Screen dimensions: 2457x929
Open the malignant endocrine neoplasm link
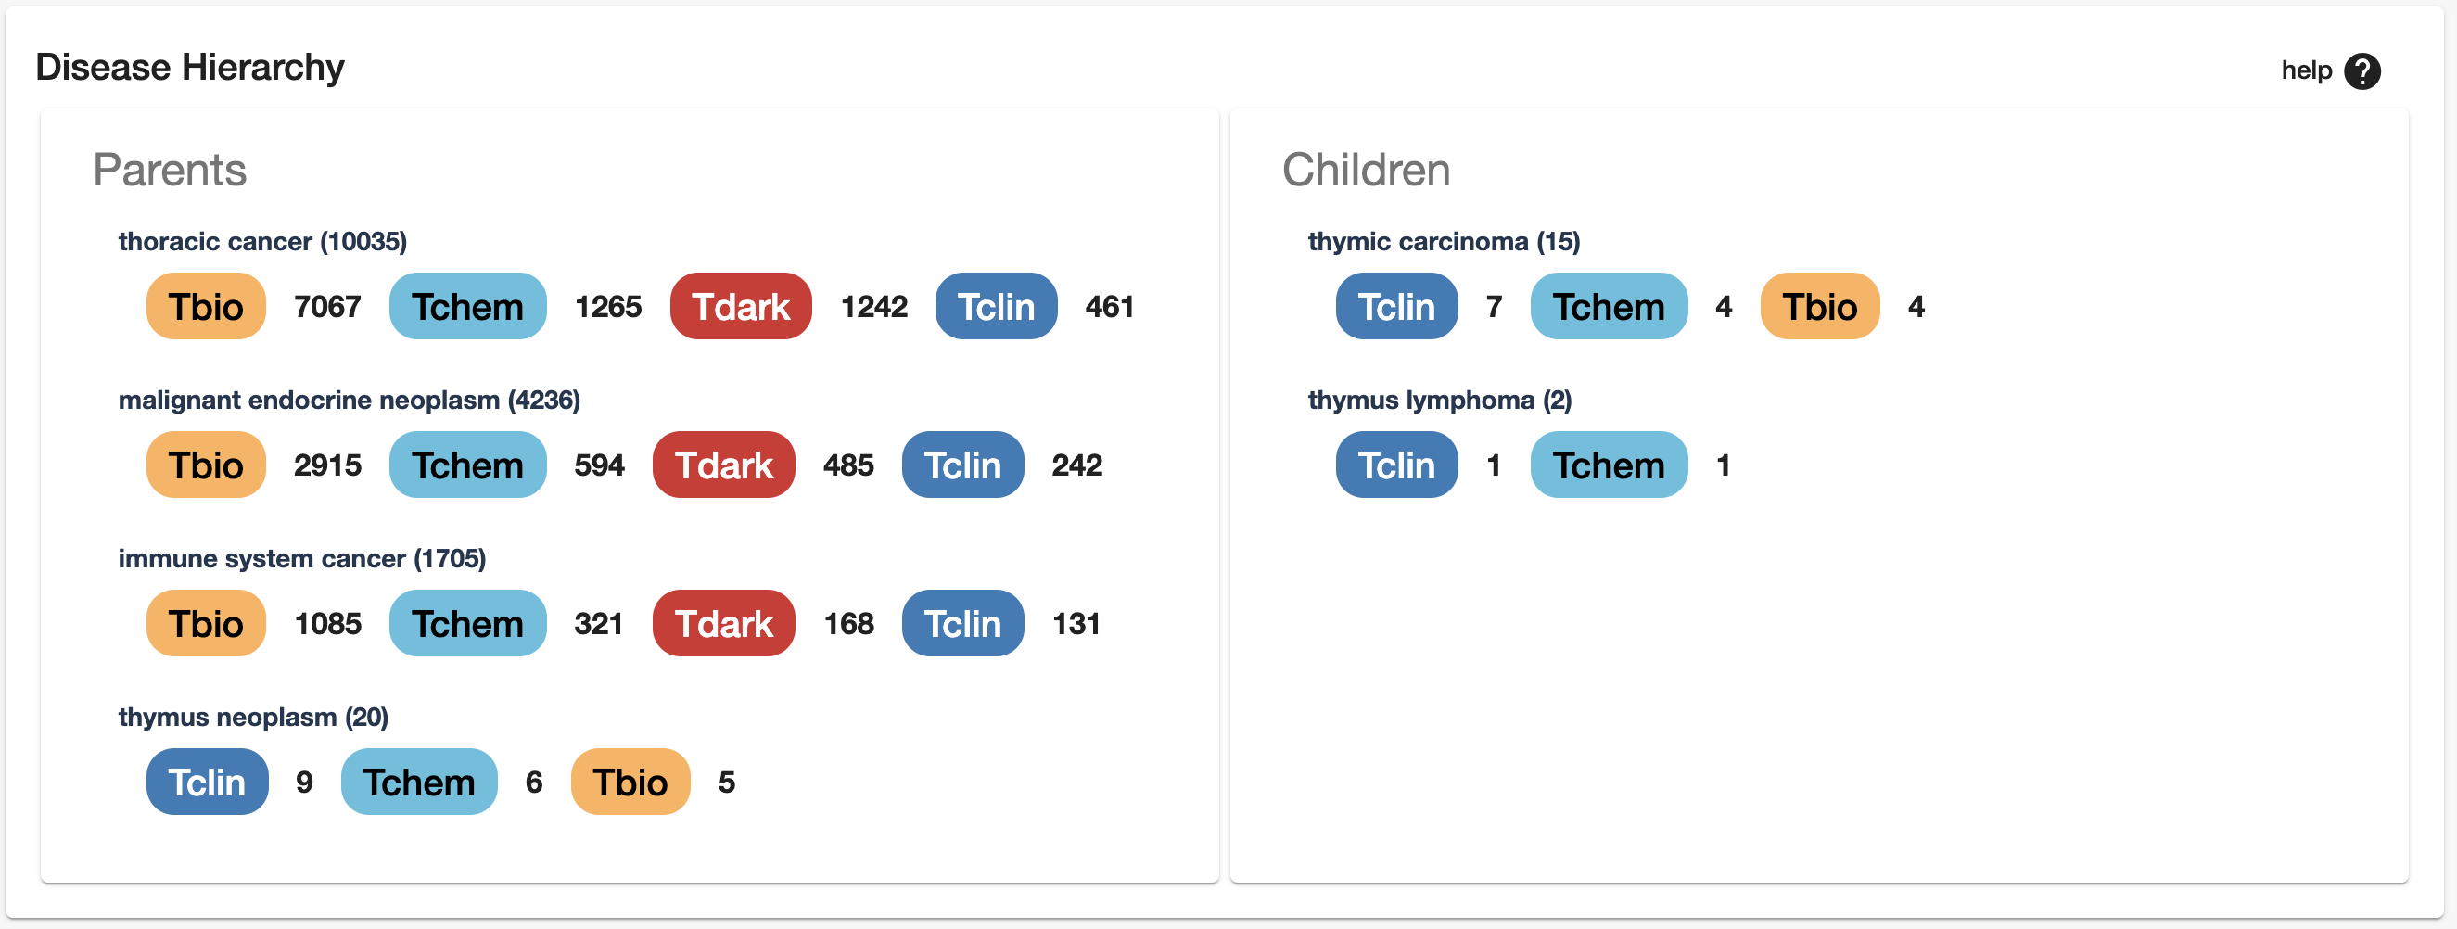pyautogui.click(x=350, y=400)
